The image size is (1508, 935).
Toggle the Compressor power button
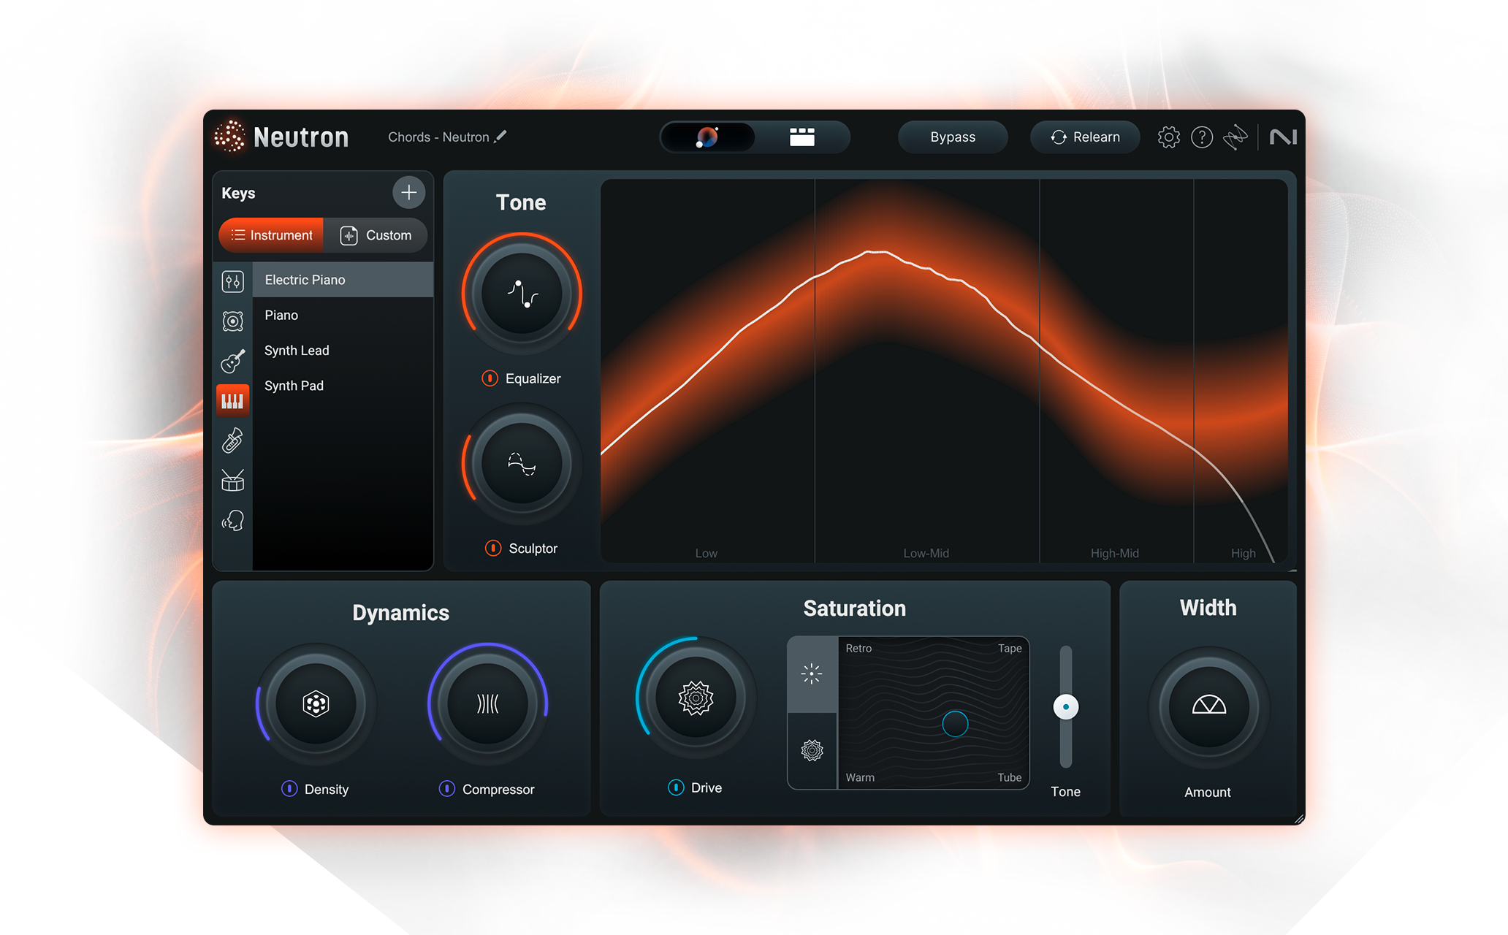(446, 789)
